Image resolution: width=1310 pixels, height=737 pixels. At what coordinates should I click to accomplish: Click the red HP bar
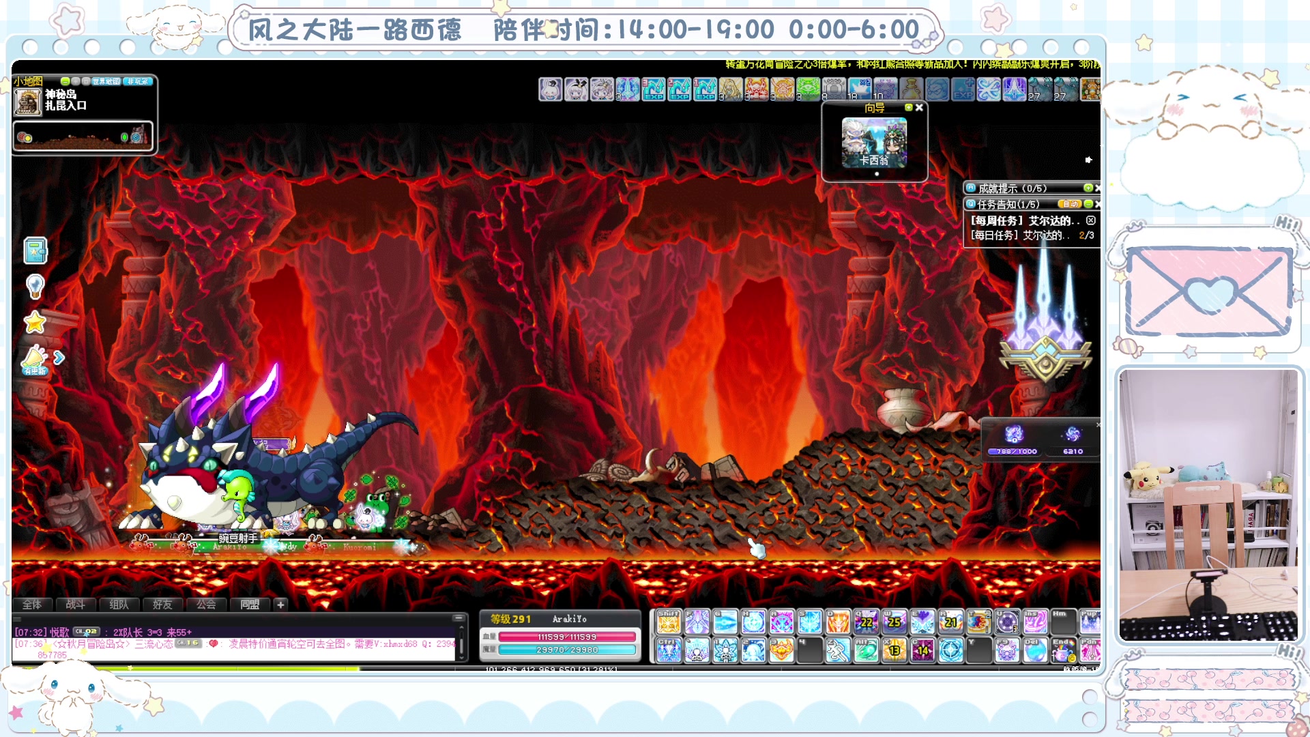(567, 637)
